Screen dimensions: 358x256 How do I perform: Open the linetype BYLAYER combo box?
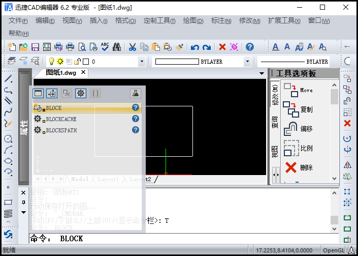294,62
